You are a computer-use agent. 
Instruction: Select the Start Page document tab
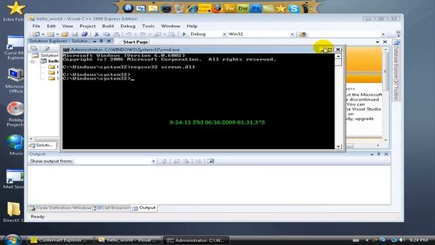(135, 42)
